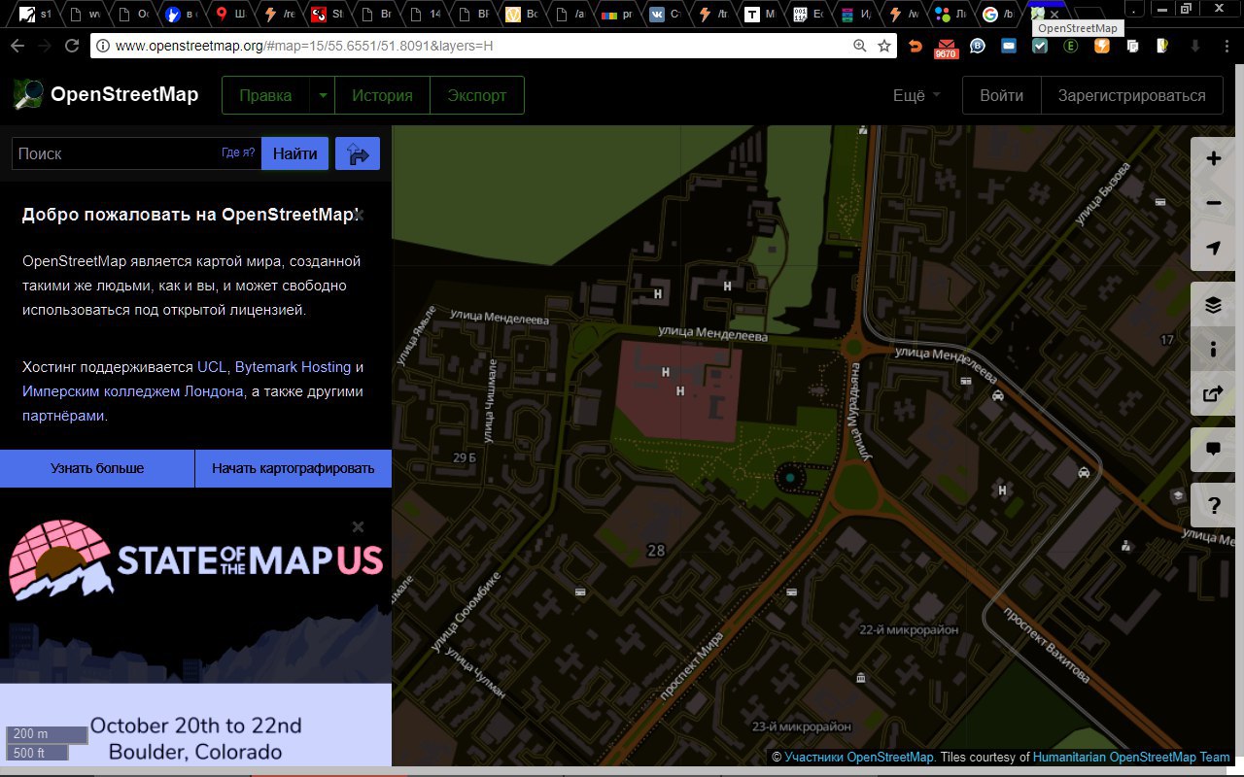Click the fountain marker in the park
Image resolution: width=1244 pixels, height=777 pixels.
790,478
